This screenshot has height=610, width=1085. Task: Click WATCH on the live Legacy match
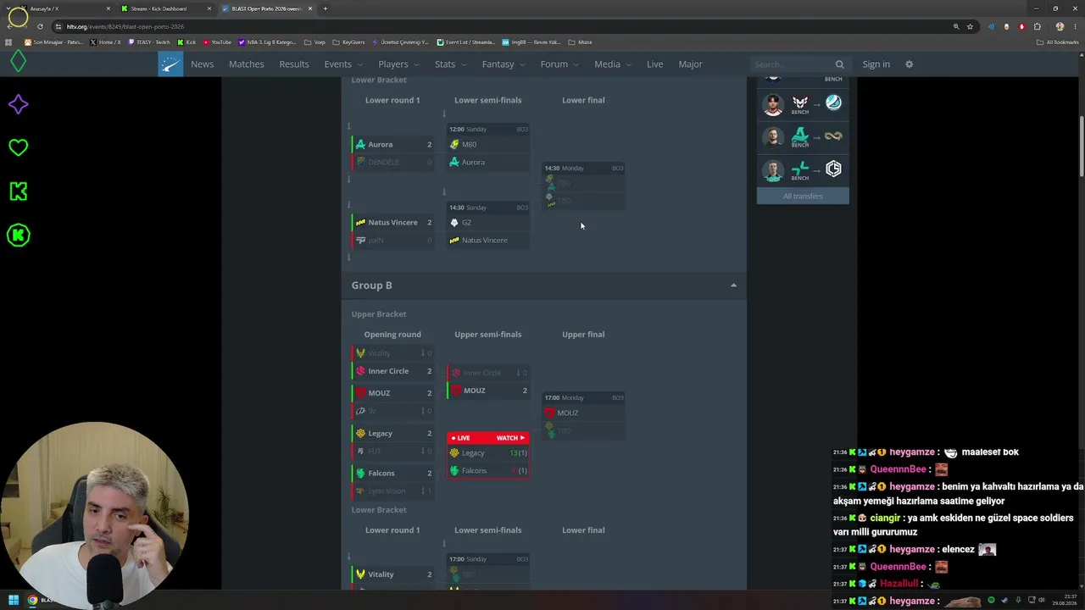coord(511,438)
